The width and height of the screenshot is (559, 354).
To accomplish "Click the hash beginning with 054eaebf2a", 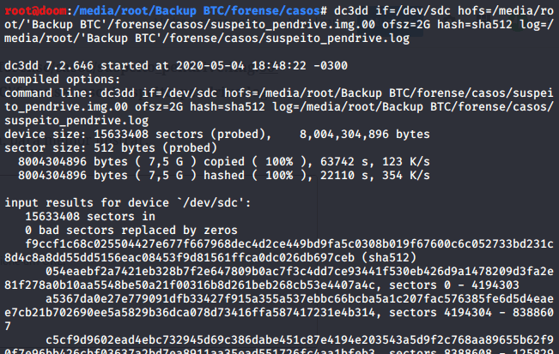I will tap(297, 271).
